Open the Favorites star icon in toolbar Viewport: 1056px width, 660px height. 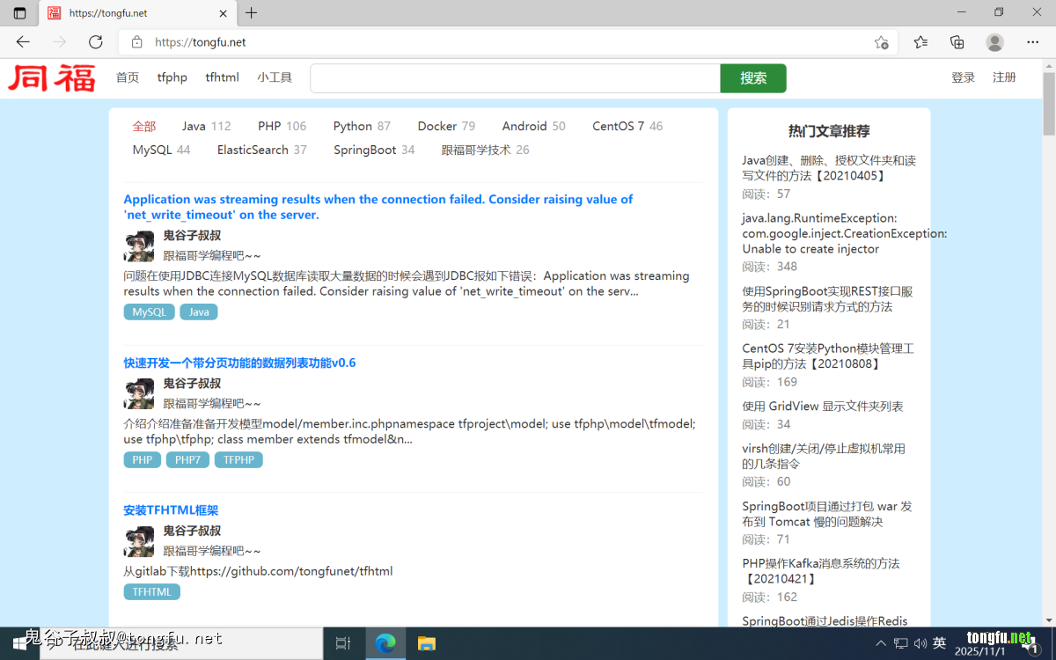(920, 42)
